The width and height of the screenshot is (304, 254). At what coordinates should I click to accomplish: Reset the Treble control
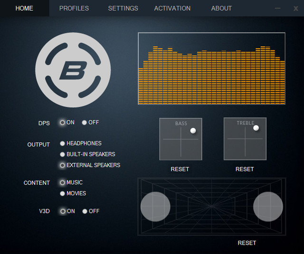pyautogui.click(x=245, y=169)
